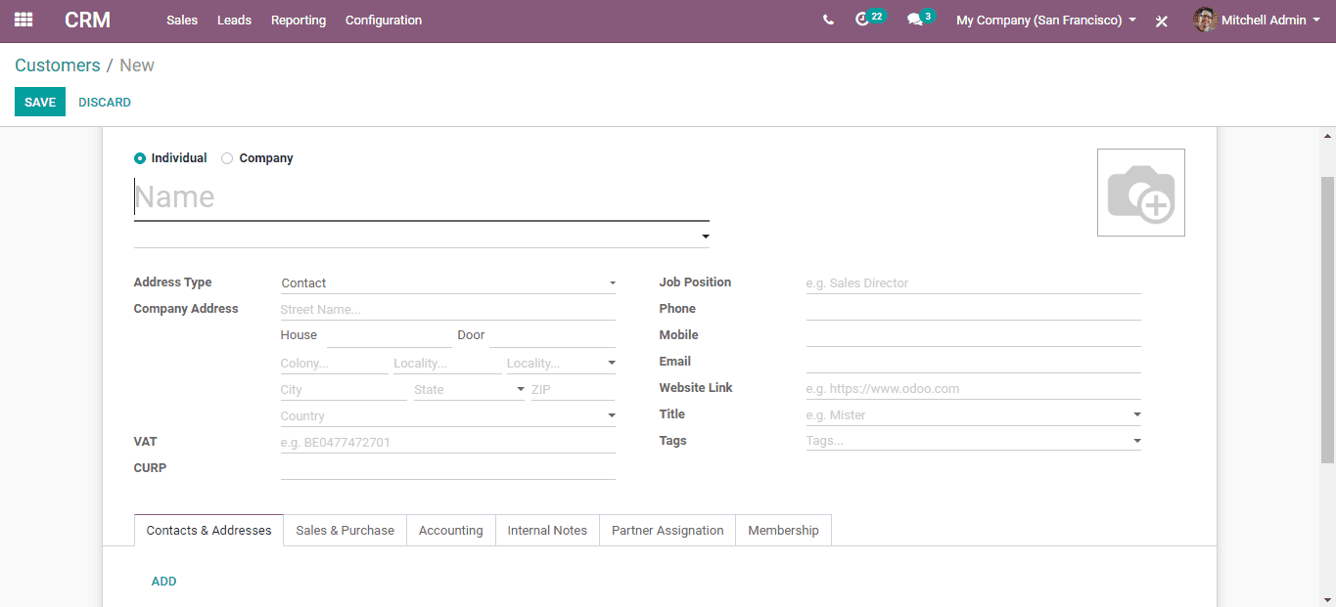Focus the Website Link field

(974, 388)
